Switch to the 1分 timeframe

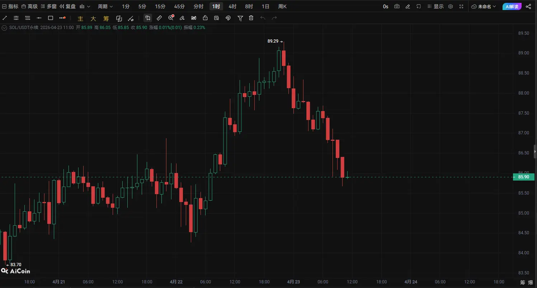(x=126, y=6)
